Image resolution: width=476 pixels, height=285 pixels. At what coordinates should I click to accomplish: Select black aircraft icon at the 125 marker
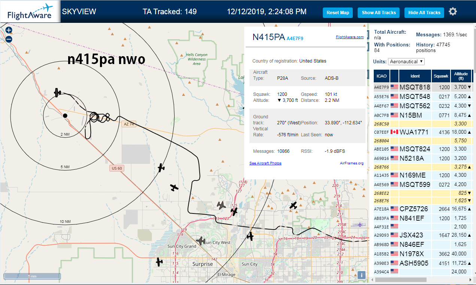(234, 212)
